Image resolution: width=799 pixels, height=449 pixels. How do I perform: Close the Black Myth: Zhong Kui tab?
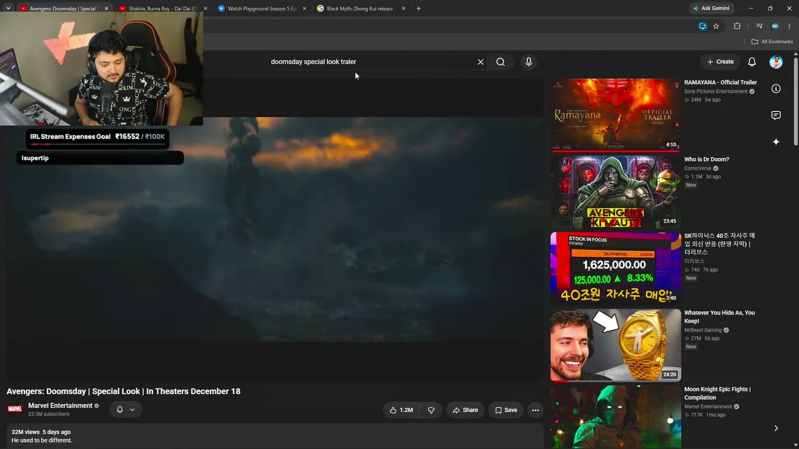[x=403, y=9]
